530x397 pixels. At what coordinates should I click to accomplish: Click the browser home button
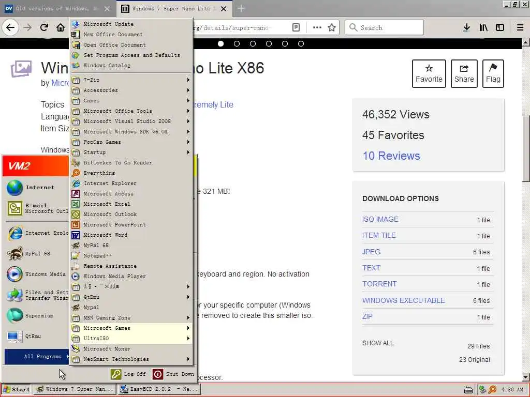(x=61, y=27)
